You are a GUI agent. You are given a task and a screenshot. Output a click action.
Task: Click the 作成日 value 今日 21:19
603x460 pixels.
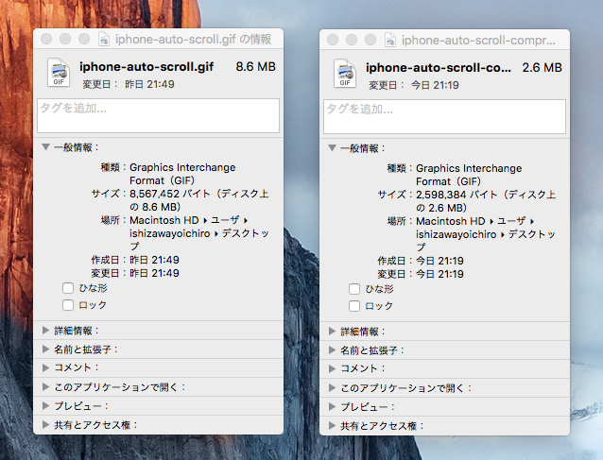click(439, 261)
